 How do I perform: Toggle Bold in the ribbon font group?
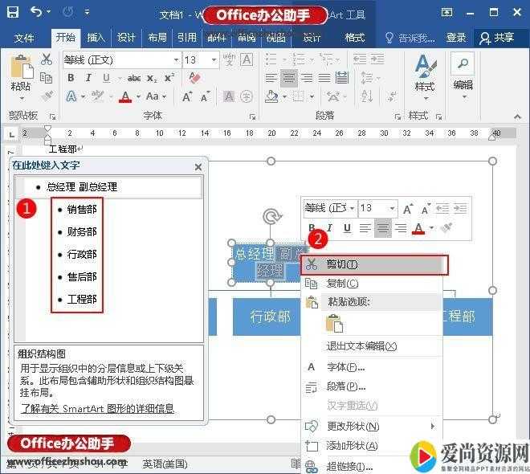71,78
